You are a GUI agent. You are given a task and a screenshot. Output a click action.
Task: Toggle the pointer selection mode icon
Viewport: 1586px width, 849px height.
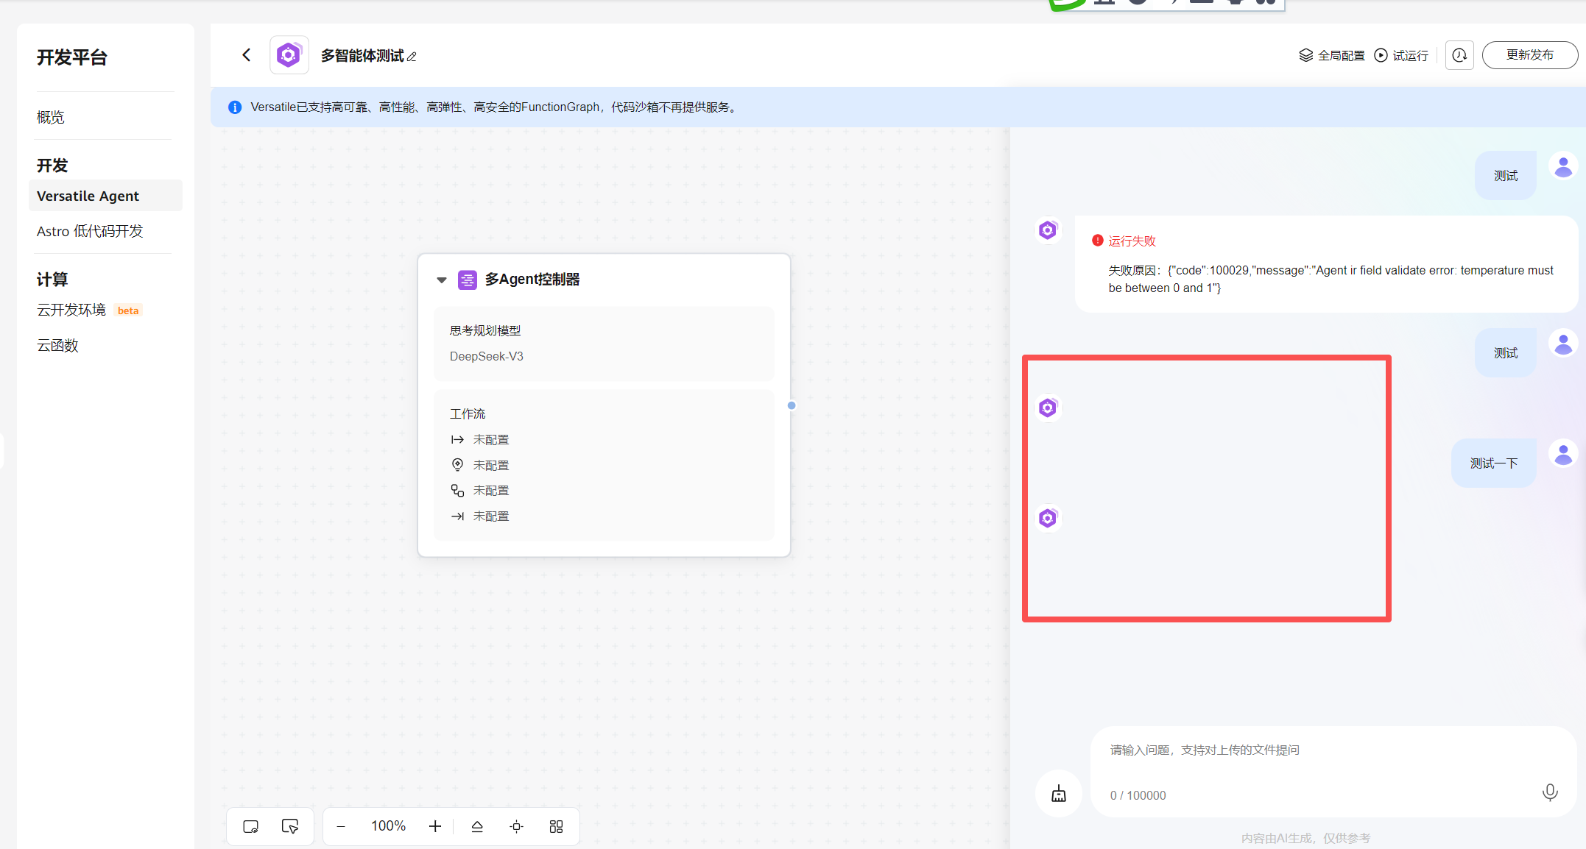click(x=289, y=826)
